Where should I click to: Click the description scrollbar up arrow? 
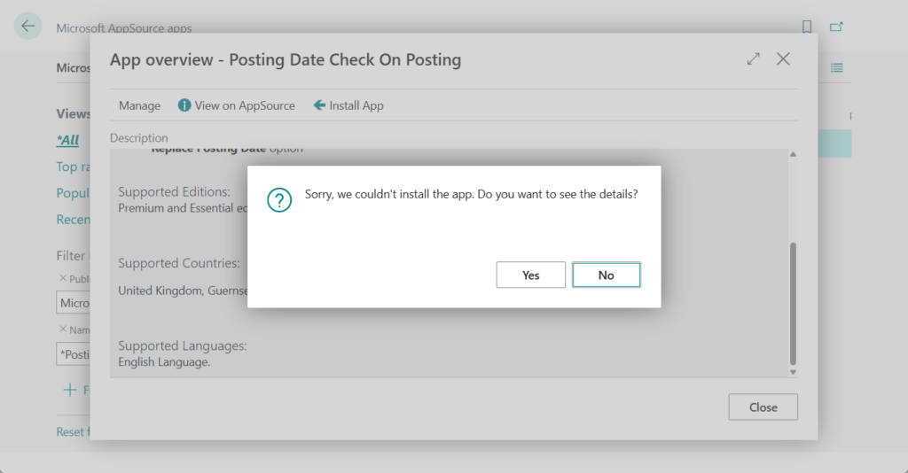(793, 154)
